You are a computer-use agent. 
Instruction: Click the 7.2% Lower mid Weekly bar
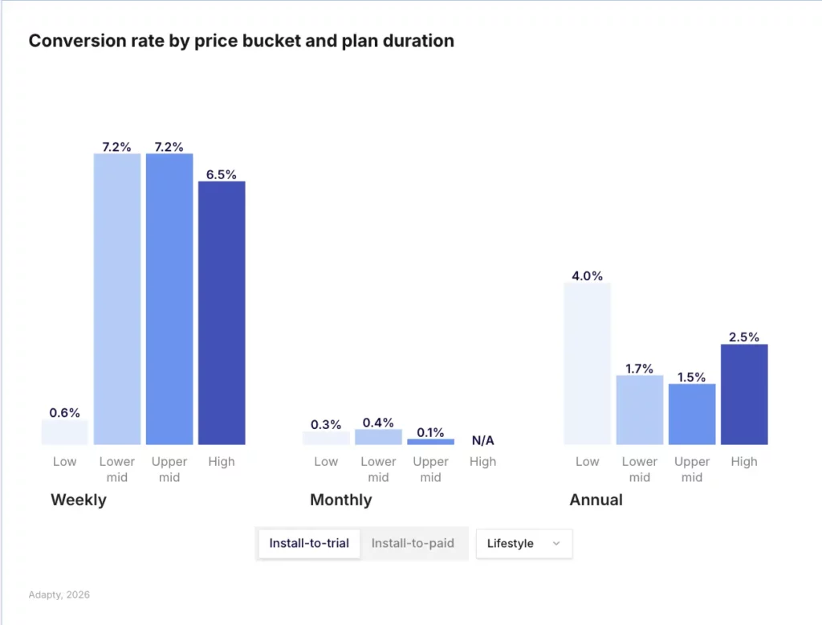pos(117,297)
